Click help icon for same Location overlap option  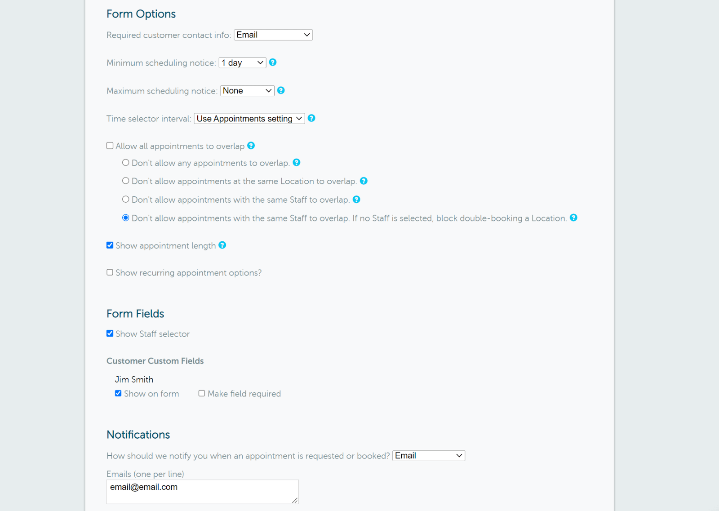(x=364, y=181)
